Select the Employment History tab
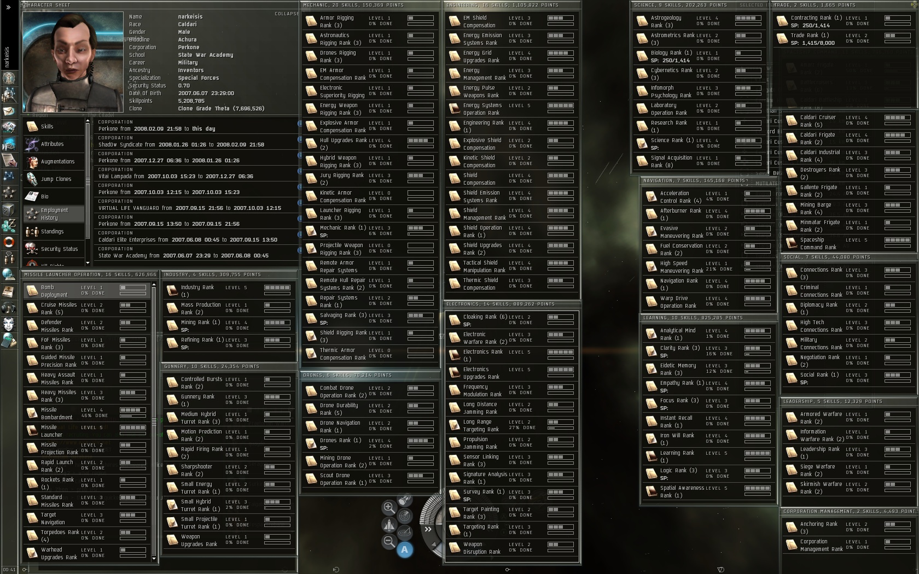 pos(54,214)
